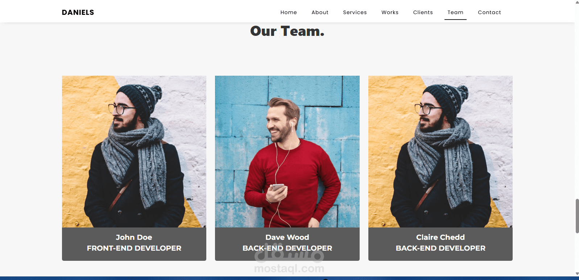Select the Clients navigation link
579x280 pixels.
(423, 12)
